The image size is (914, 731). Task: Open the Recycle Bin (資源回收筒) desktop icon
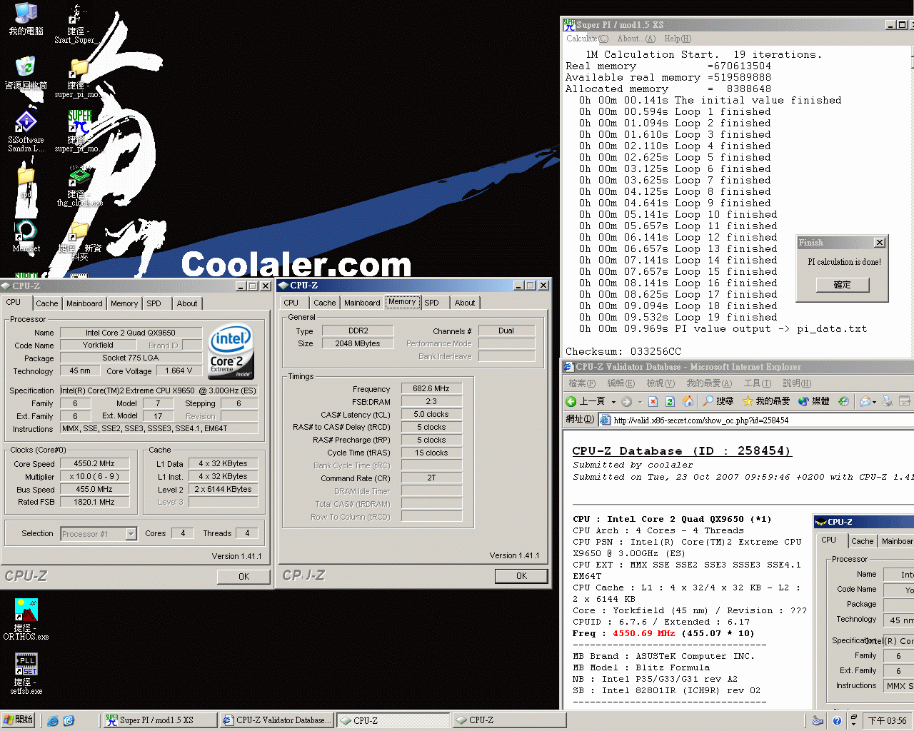click(x=26, y=73)
